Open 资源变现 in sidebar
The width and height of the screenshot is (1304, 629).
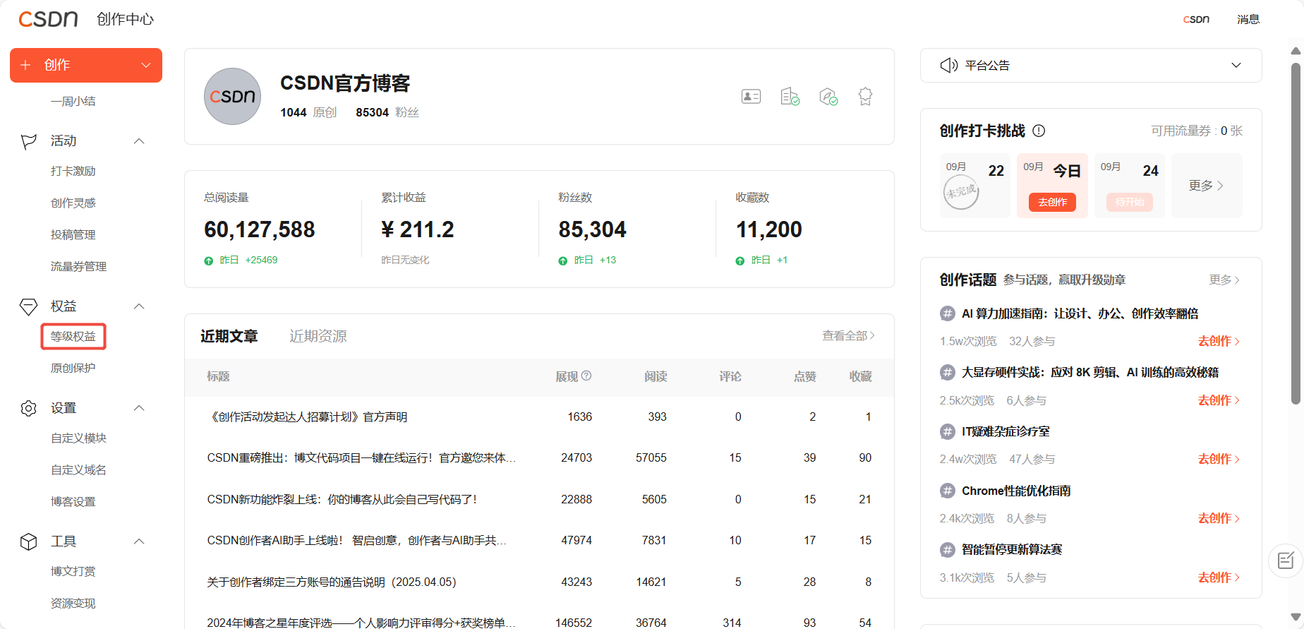coord(73,603)
